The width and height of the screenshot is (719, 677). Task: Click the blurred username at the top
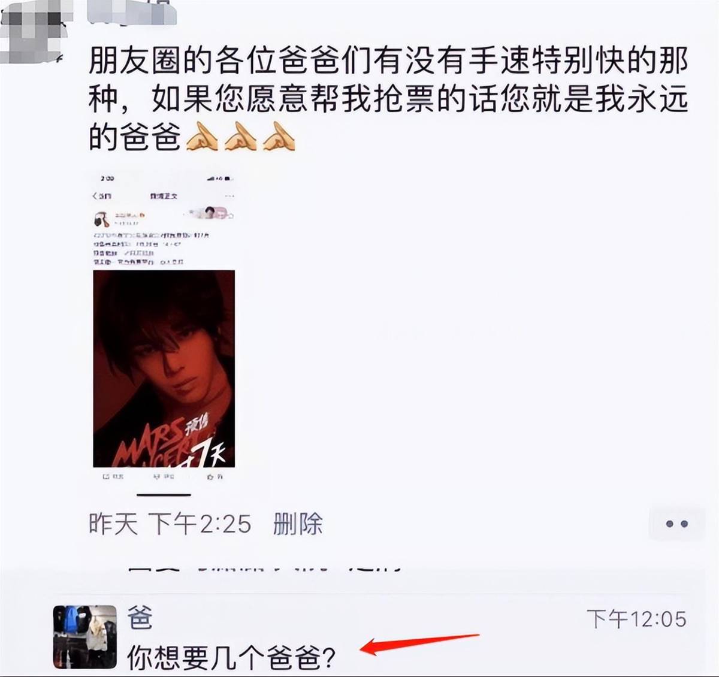click(132, 12)
